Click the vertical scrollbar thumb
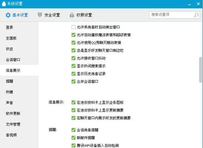This screenshot has width=203, height=148. [200, 70]
